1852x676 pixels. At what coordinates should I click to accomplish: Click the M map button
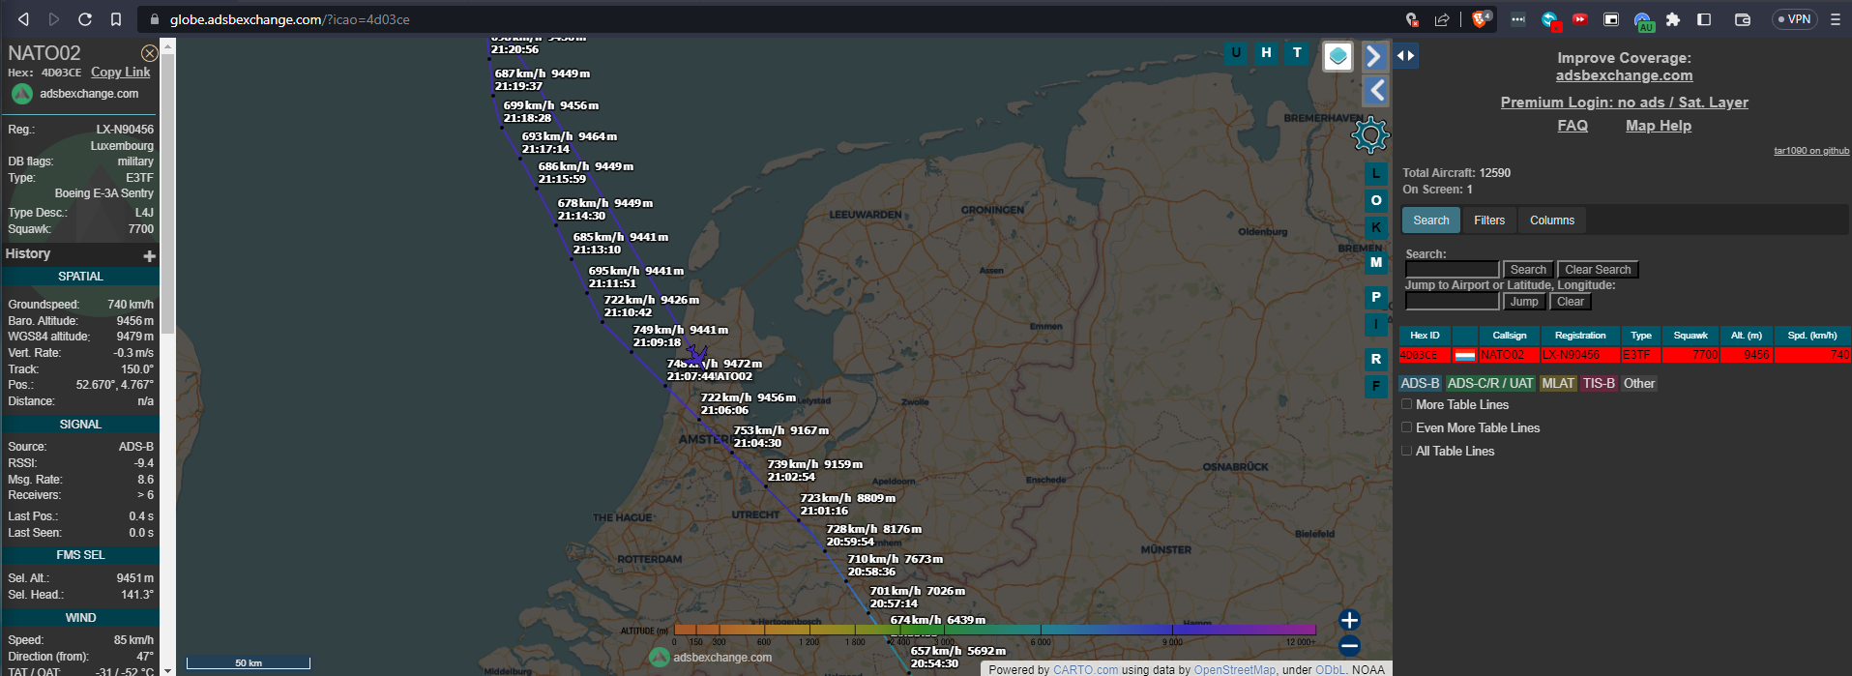coord(1376,262)
